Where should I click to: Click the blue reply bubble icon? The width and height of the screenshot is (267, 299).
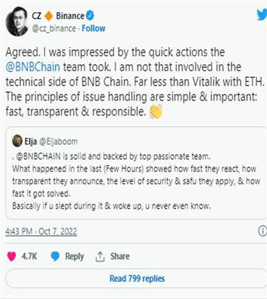(x=55, y=256)
